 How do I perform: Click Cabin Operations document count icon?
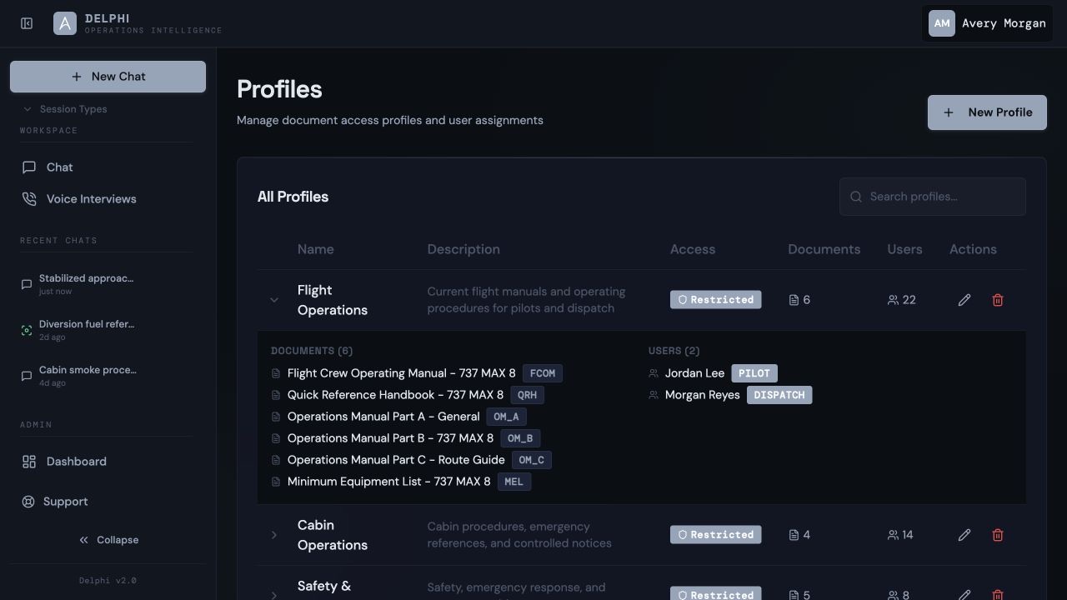[x=794, y=535]
